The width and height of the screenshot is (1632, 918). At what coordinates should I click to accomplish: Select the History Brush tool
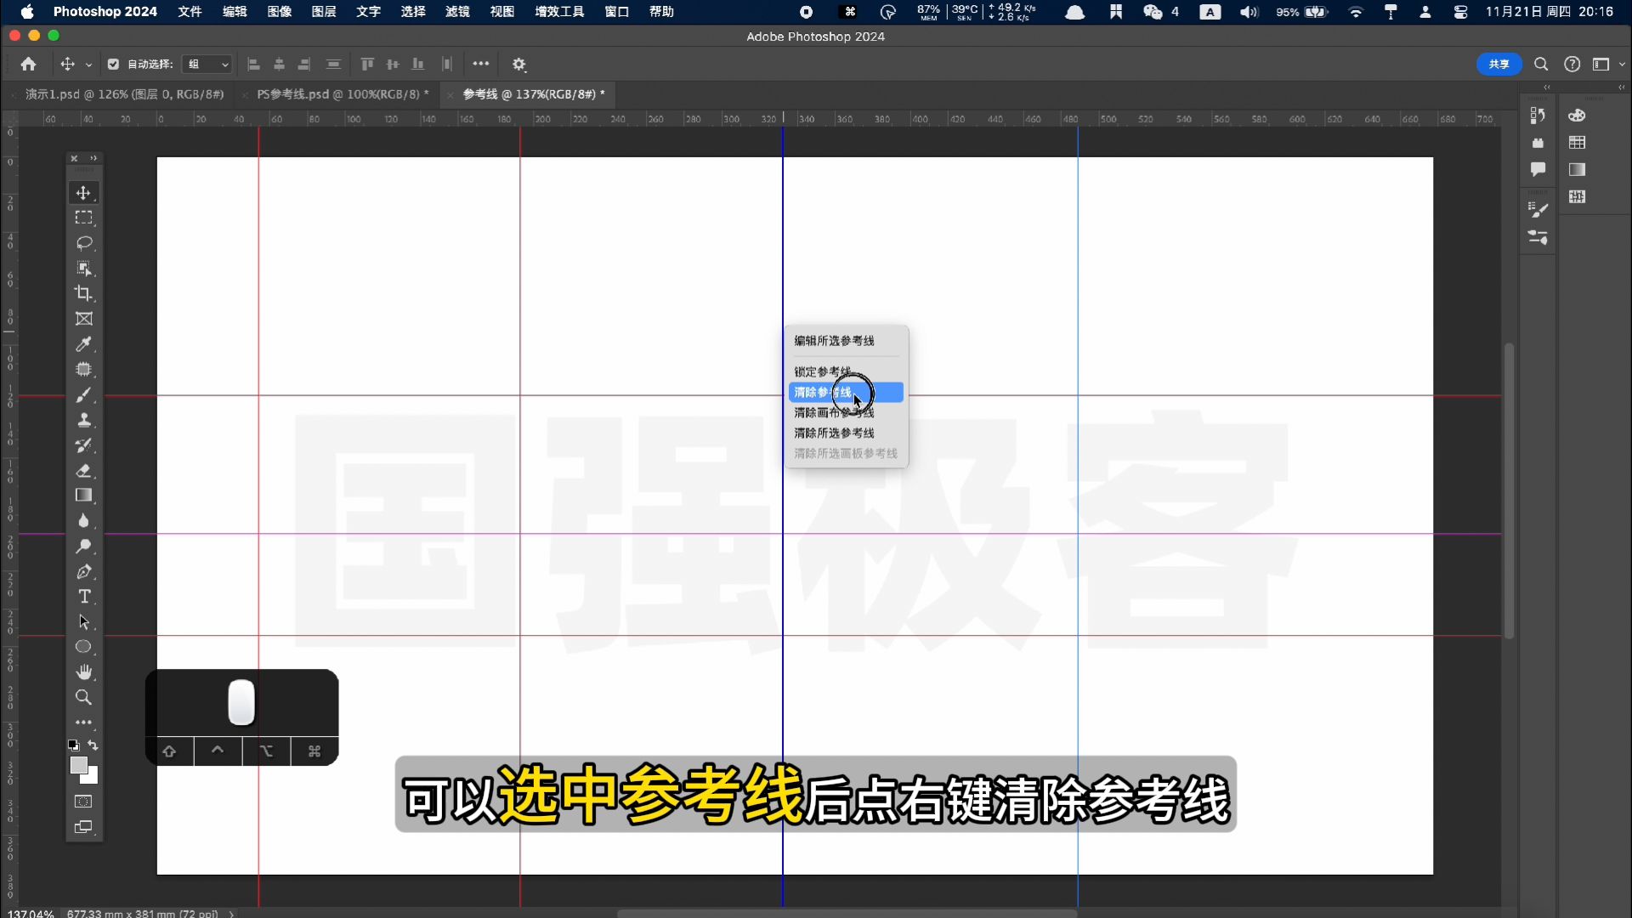83,445
